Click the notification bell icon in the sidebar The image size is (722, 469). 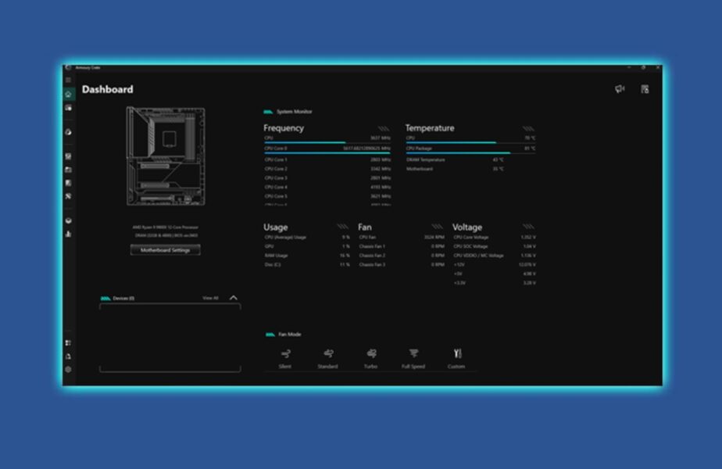point(69,356)
